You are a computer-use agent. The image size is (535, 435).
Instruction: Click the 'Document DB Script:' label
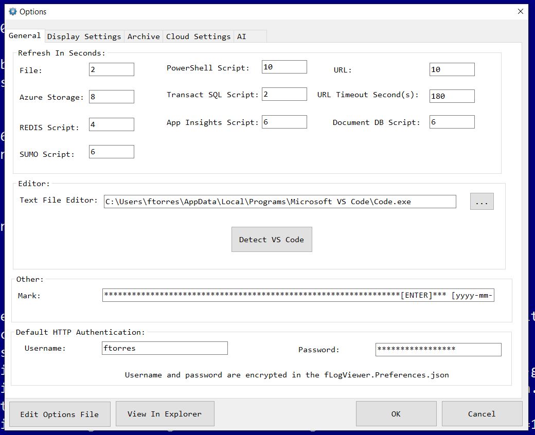(x=377, y=122)
